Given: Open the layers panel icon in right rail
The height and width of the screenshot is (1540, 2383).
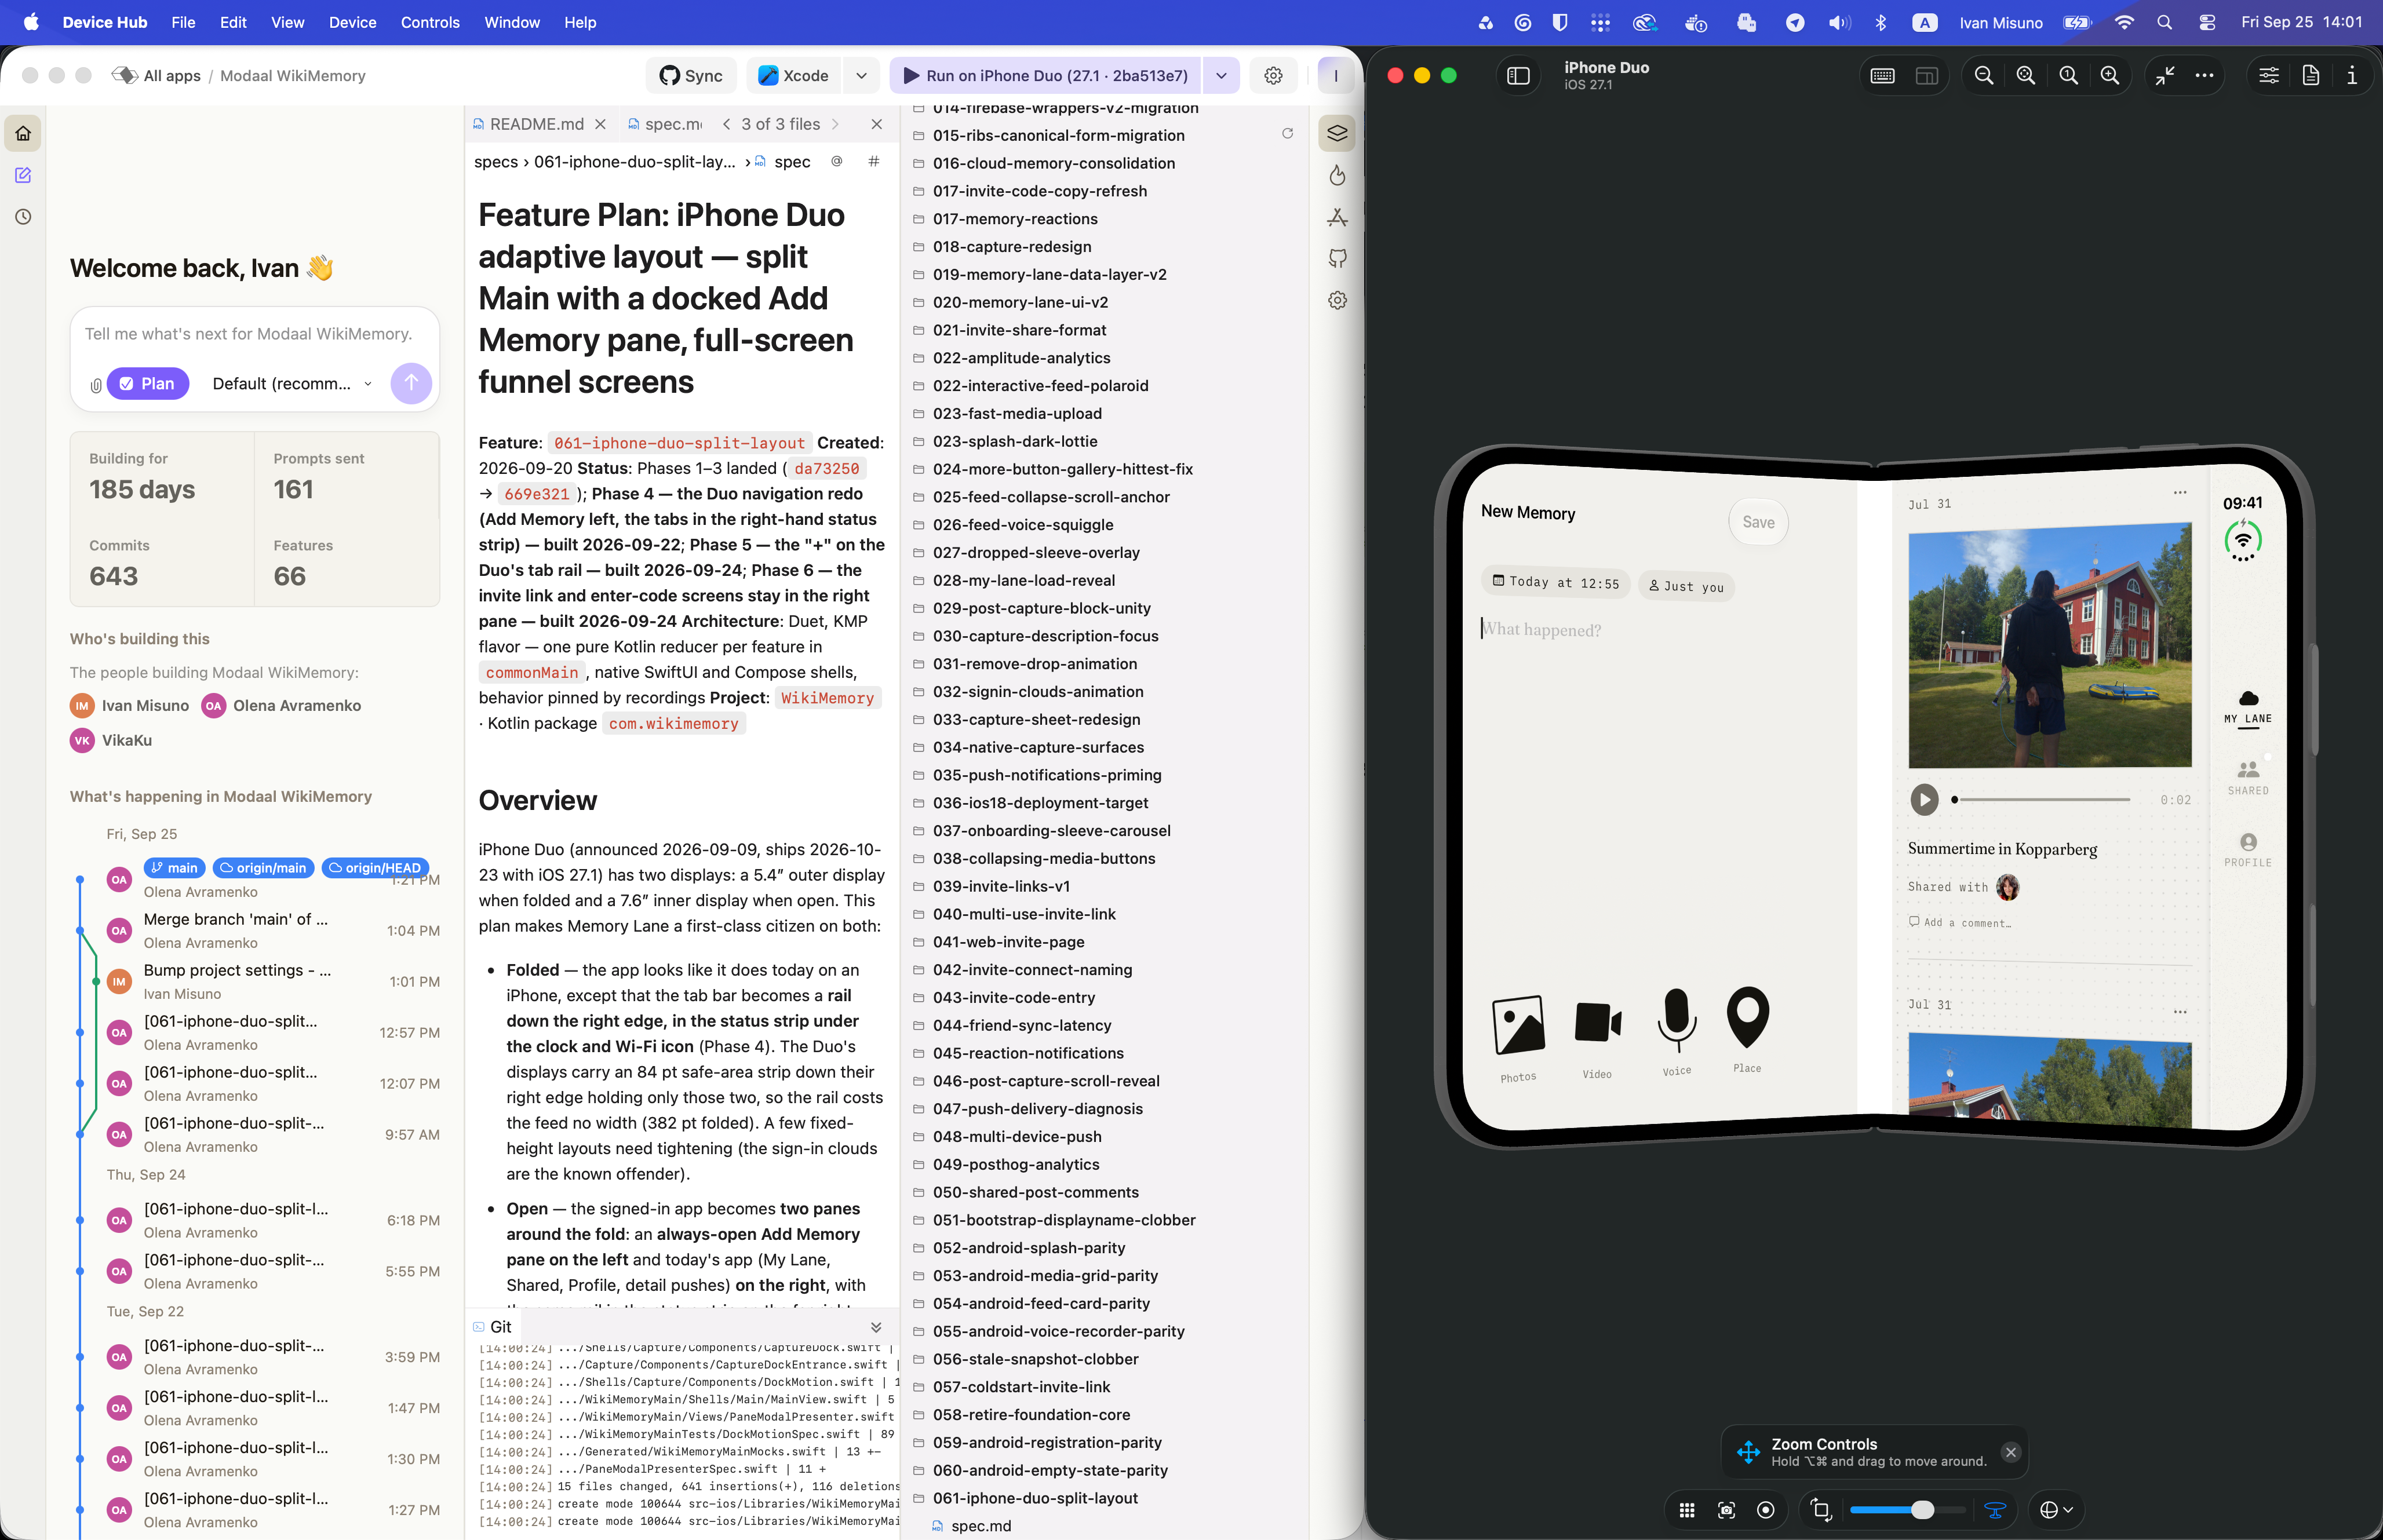Looking at the screenshot, I should tap(1337, 133).
